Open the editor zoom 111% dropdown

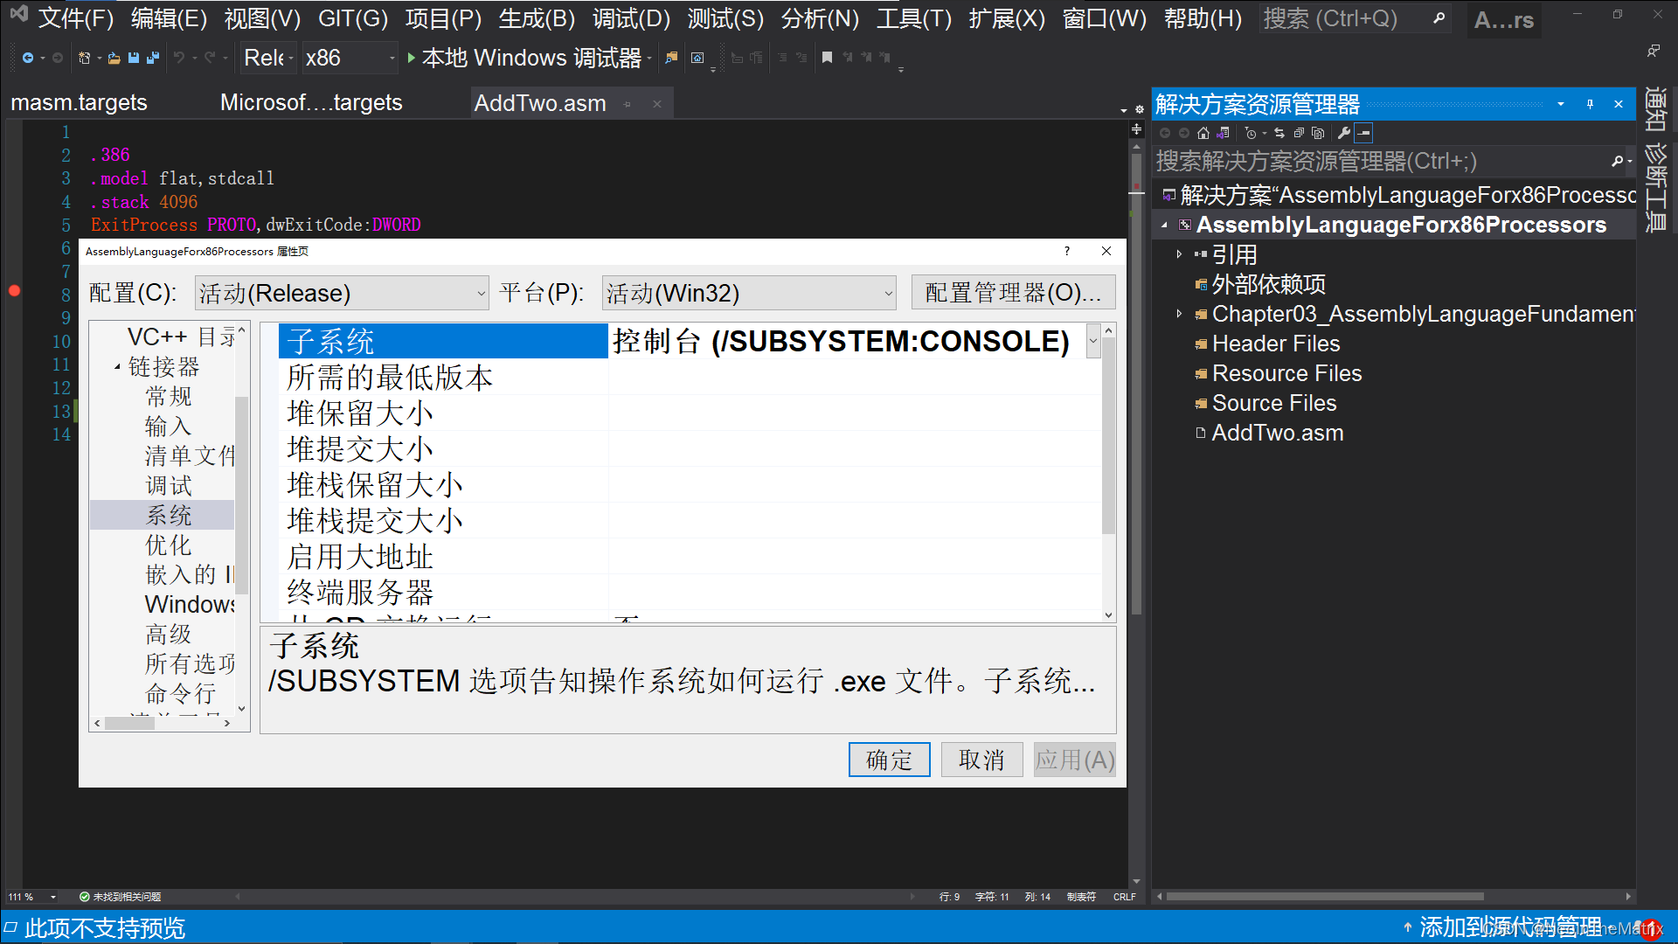(x=53, y=897)
